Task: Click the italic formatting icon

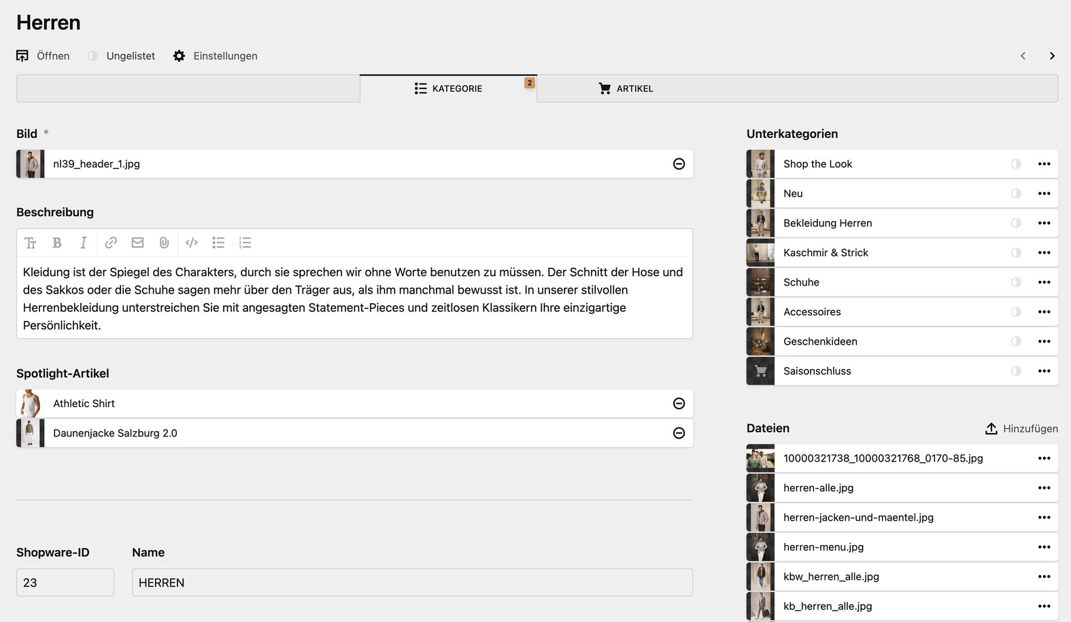Action: 84,243
